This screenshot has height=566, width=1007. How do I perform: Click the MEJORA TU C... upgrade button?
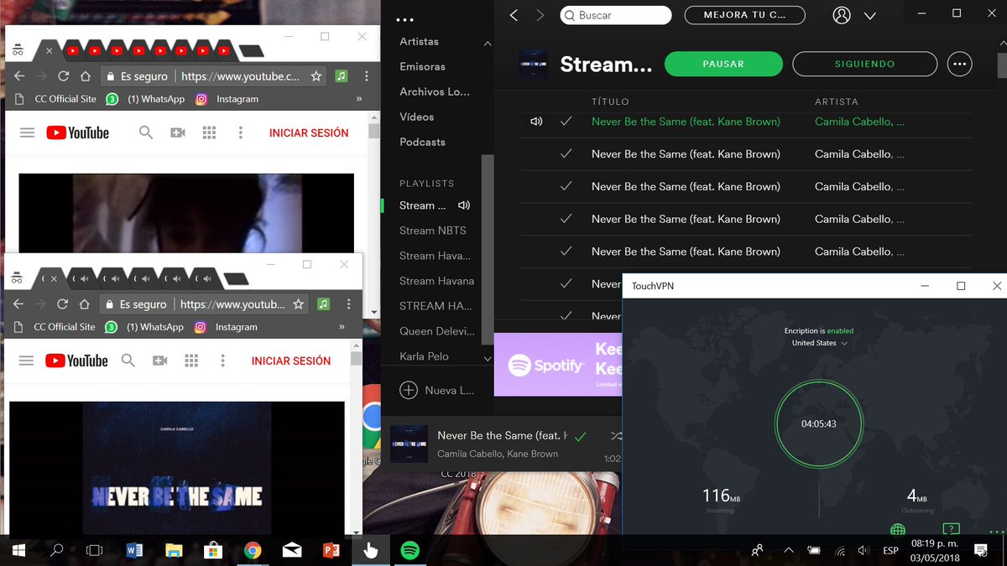pos(744,15)
